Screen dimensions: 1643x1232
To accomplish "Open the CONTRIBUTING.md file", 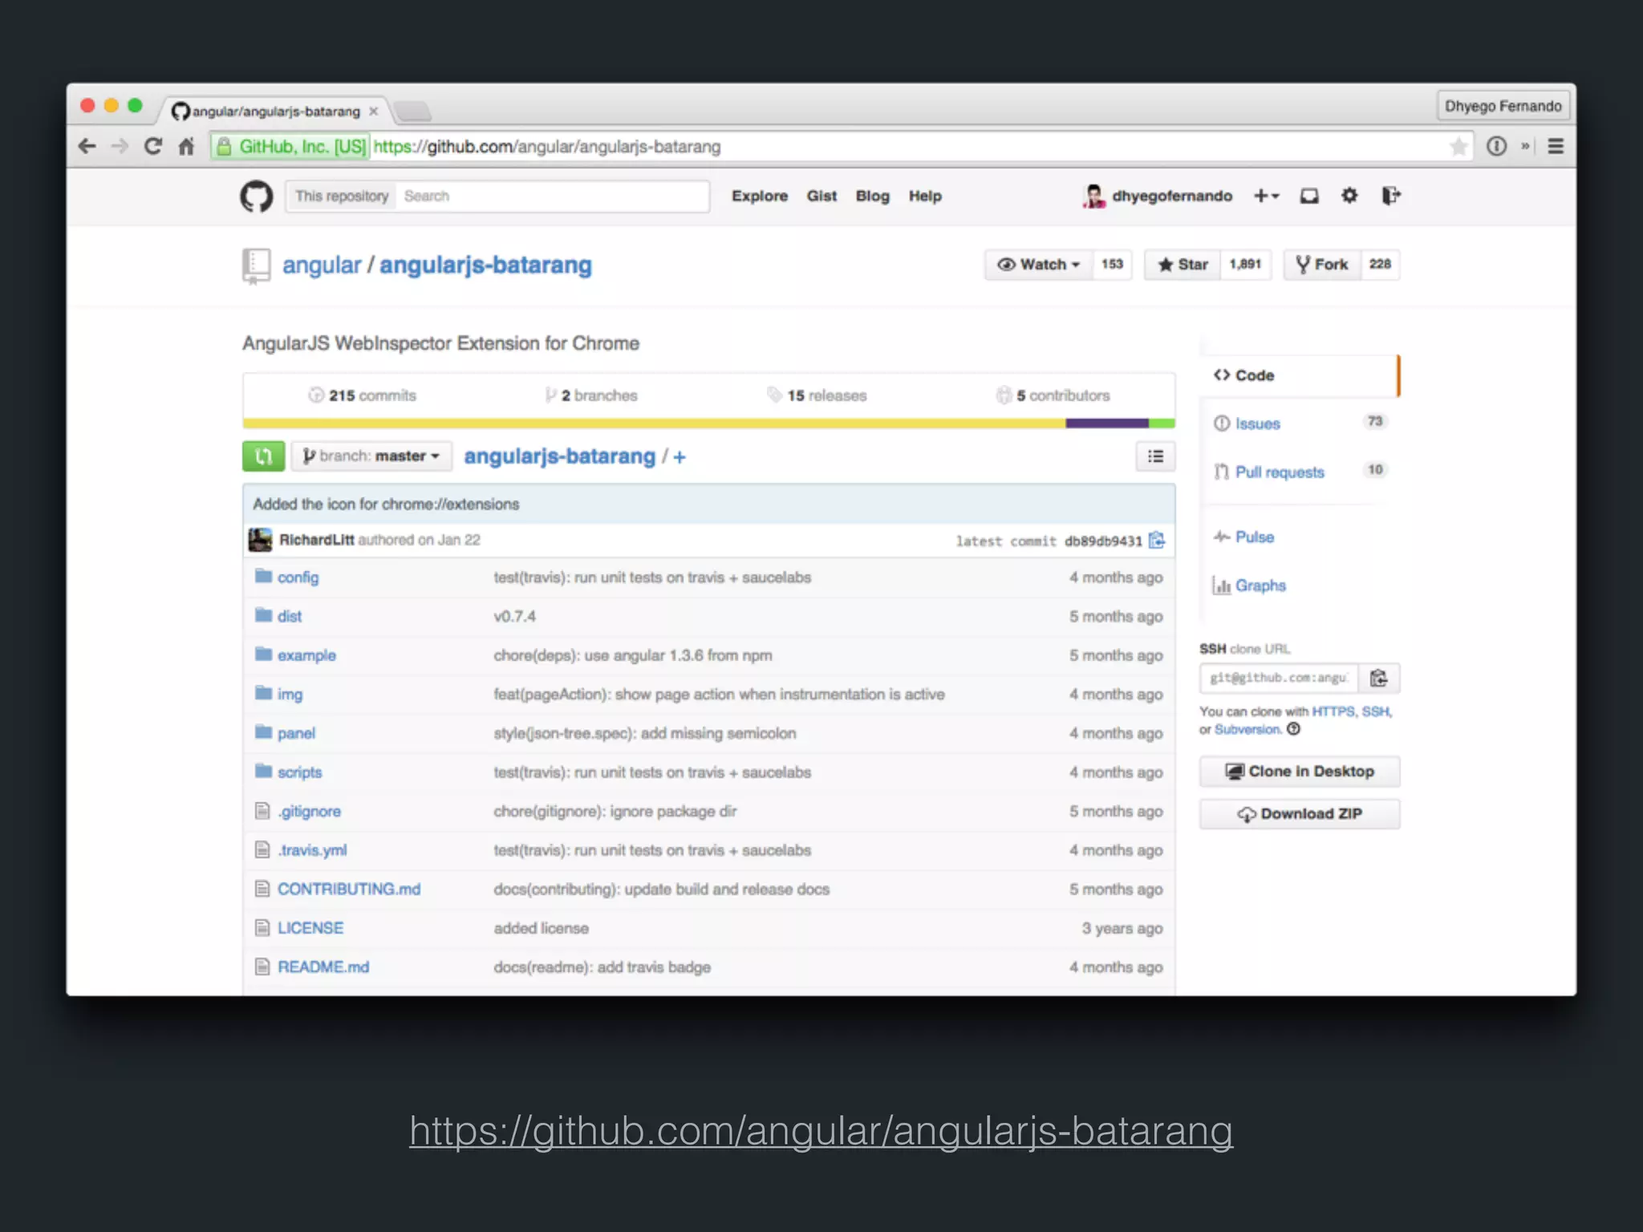I will click(x=348, y=889).
